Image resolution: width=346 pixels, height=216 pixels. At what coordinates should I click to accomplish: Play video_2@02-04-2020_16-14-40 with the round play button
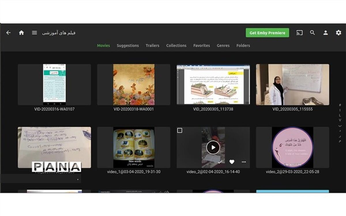click(x=213, y=148)
